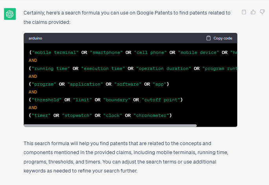Click the horizontal scrollbar of the code block

[110, 126]
